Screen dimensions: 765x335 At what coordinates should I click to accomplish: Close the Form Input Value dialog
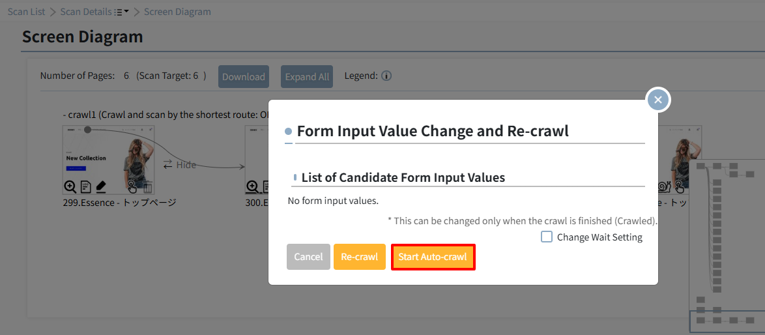658,100
